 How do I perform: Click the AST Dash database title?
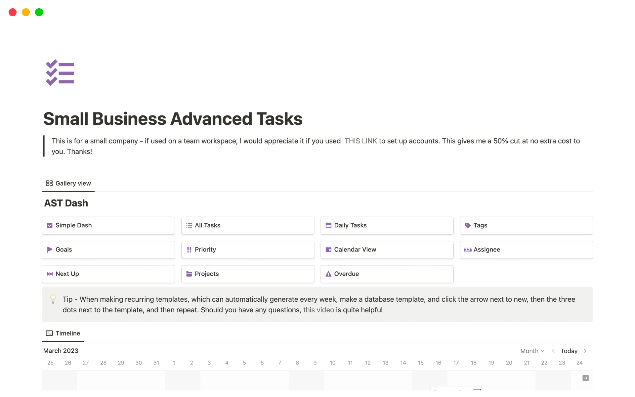tap(66, 203)
